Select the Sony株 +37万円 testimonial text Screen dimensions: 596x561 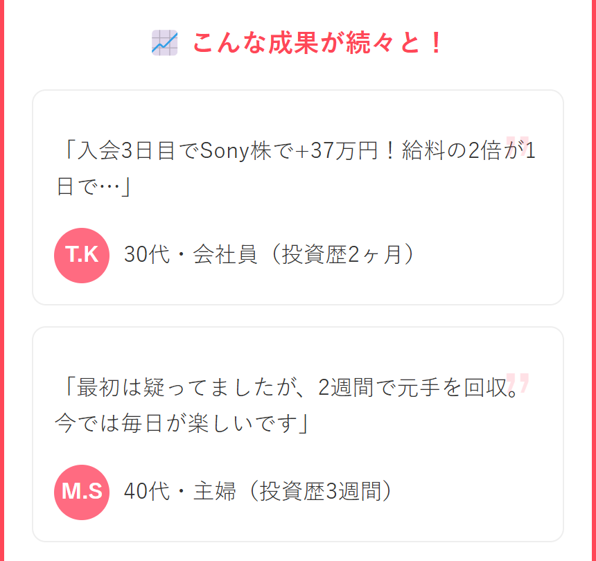(296, 168)
